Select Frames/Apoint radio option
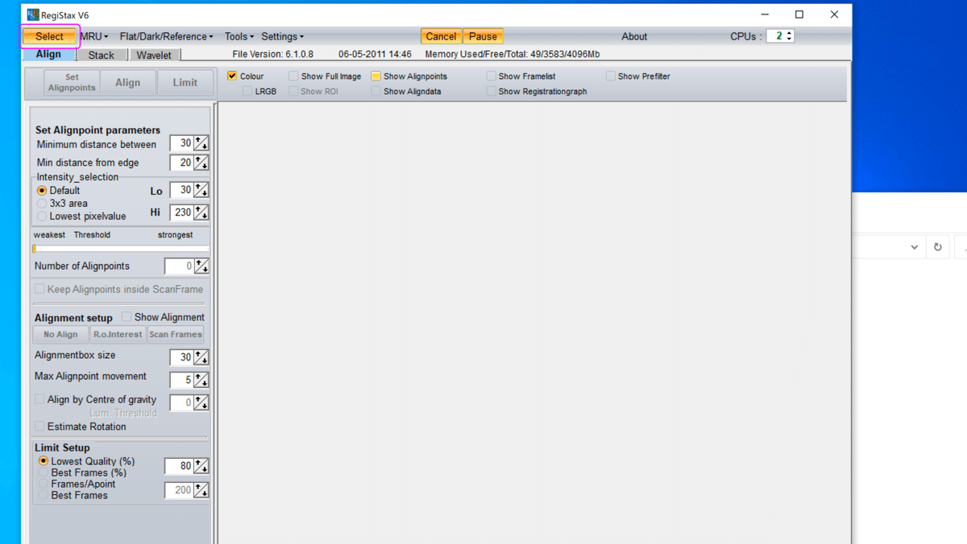Screen dimensions: 967x544 pyautogui.click(x=44, y=484)
